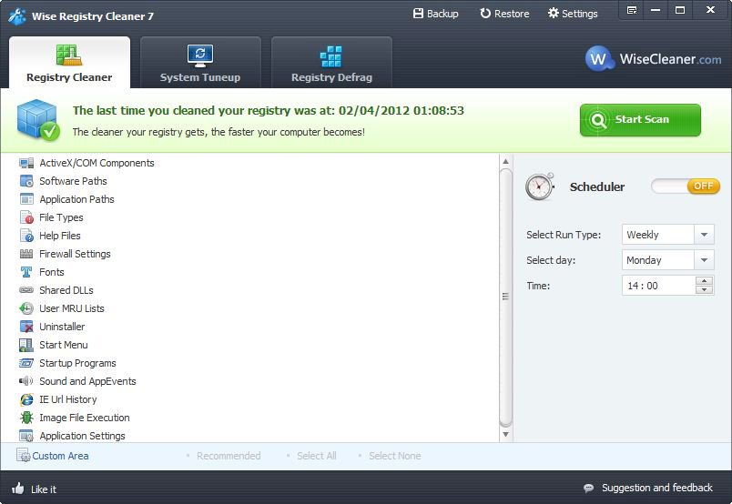Screen dimensions: 732x504
Task: Click the Shared DLLs chain icon
Action: click(26, 290)
